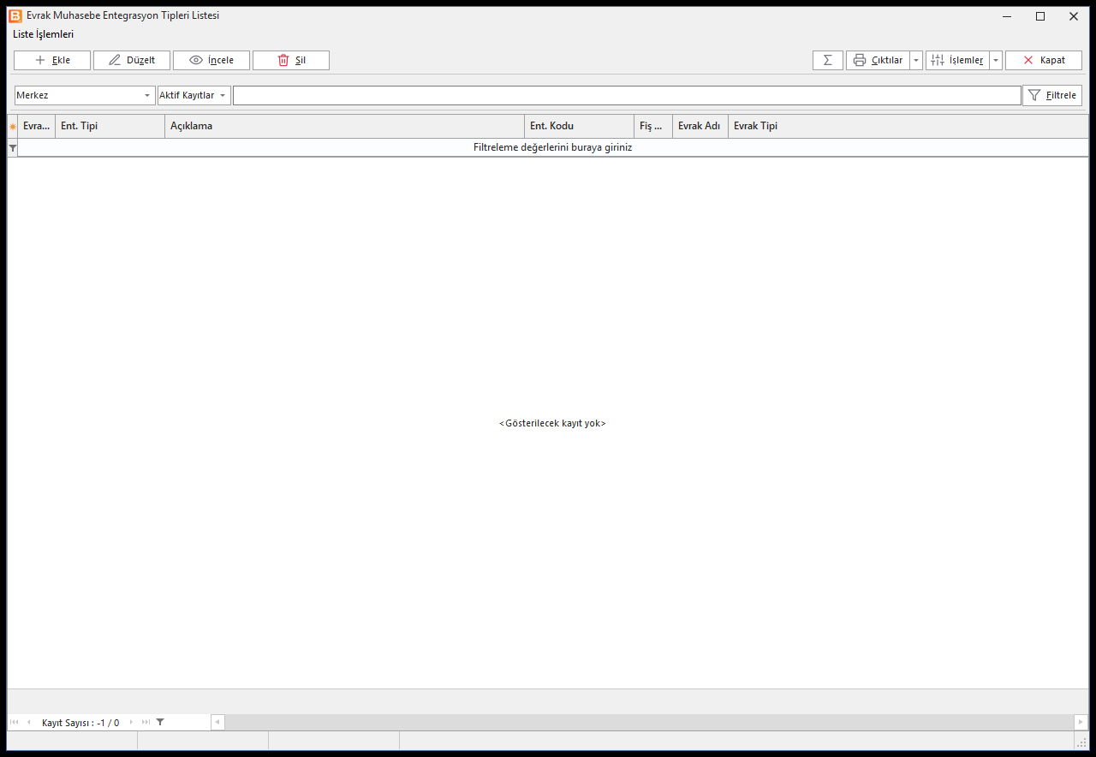Click the İncele view button
This screenshot has width=1096, height=757.
(x=211, y=60)
